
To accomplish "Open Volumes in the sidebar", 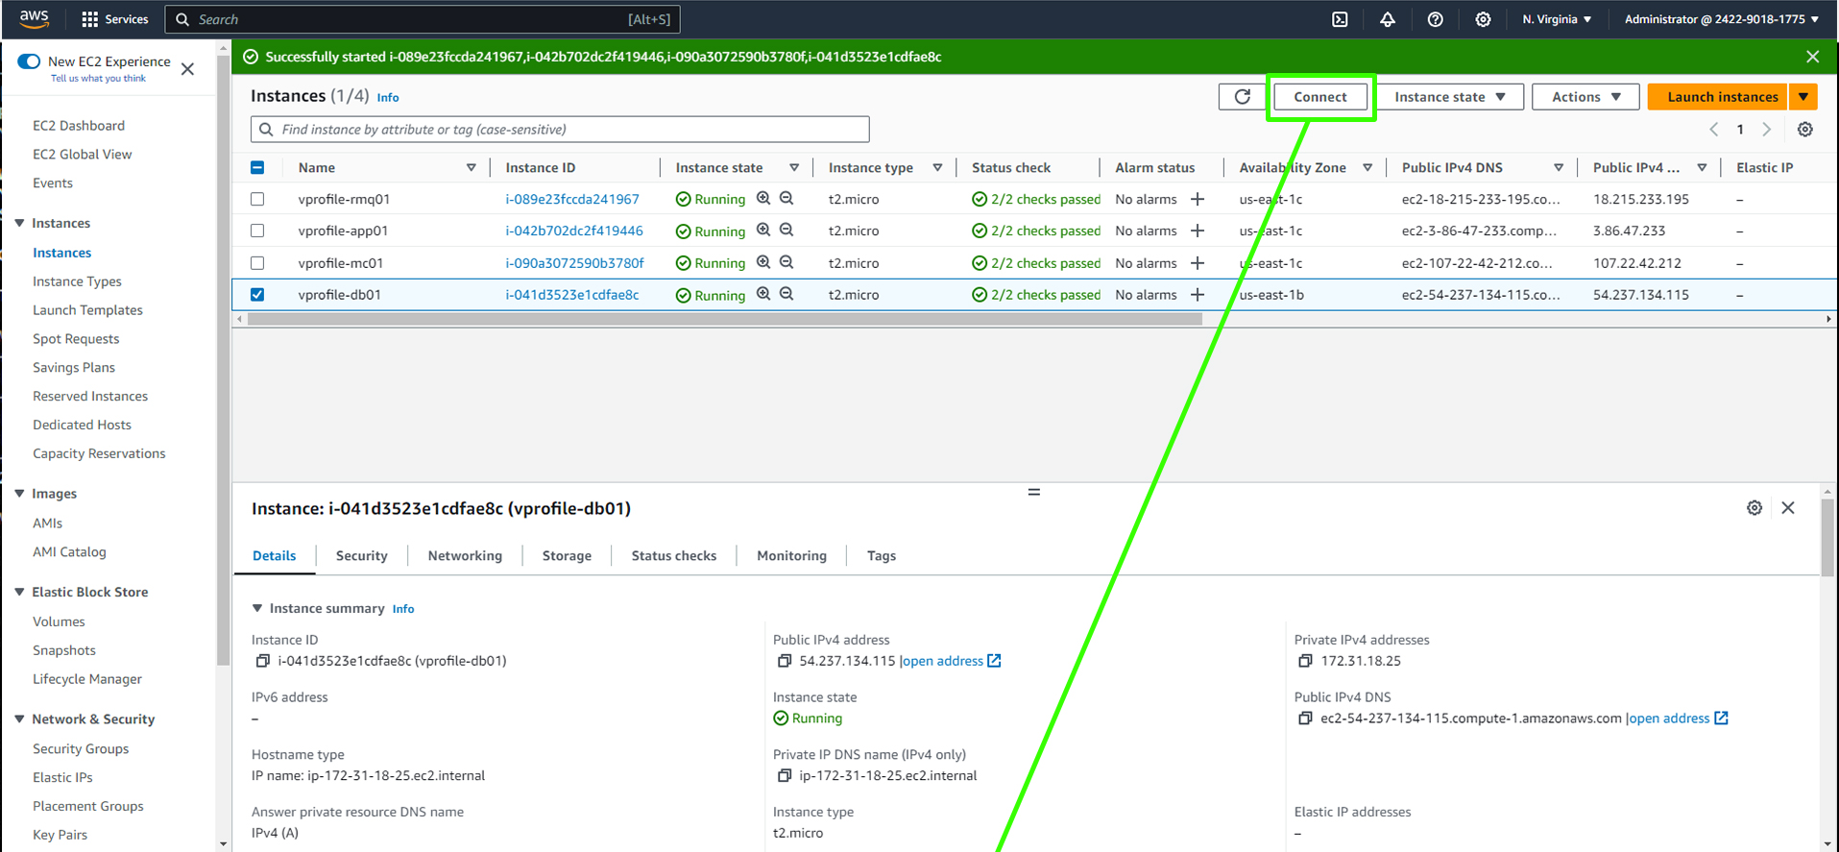I will click(59, 622).
